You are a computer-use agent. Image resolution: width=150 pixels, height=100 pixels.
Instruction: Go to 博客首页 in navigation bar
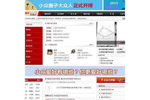47,14
